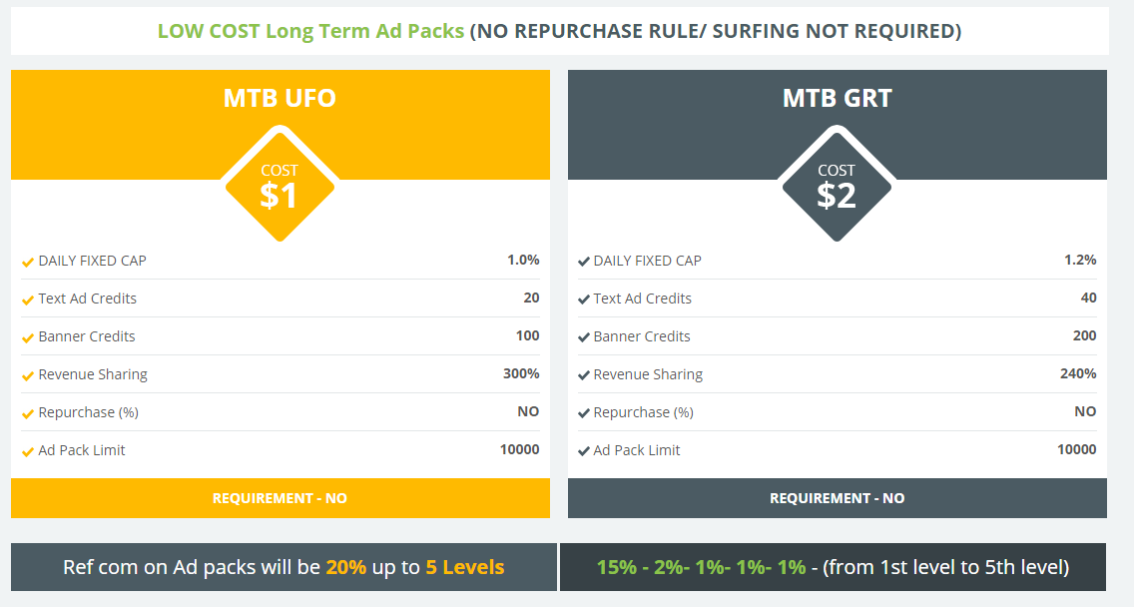Click checkmark icon beside MTB UFO Text Ad Credits
1134x607 pixels.
pyautogui.click(x=28, y=300)
